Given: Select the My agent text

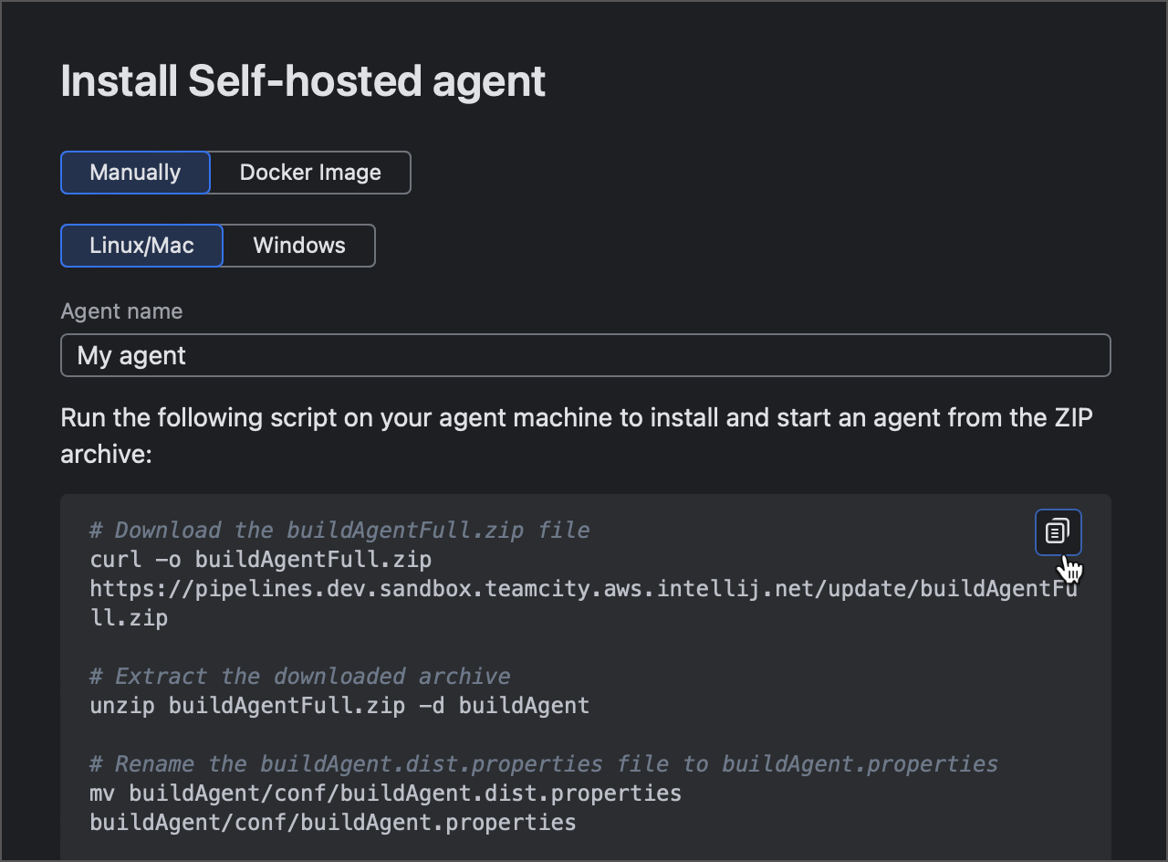Looking at the screenshot, I should pyautogui.click(x=131, y=354).
